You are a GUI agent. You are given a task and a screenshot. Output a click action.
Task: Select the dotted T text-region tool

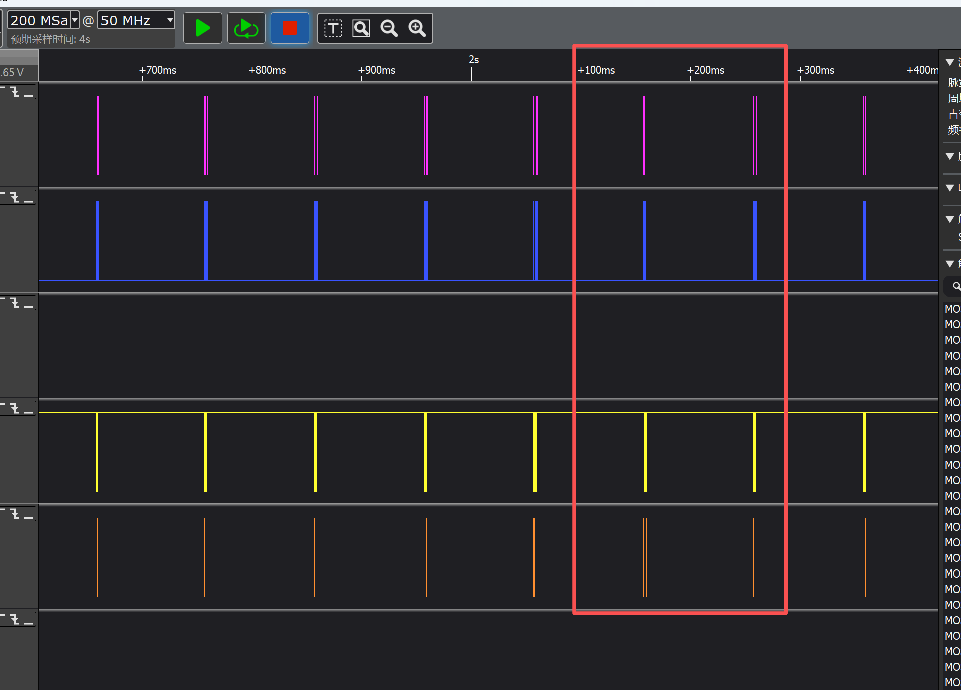pyautogui.click(x=333, y=28)
